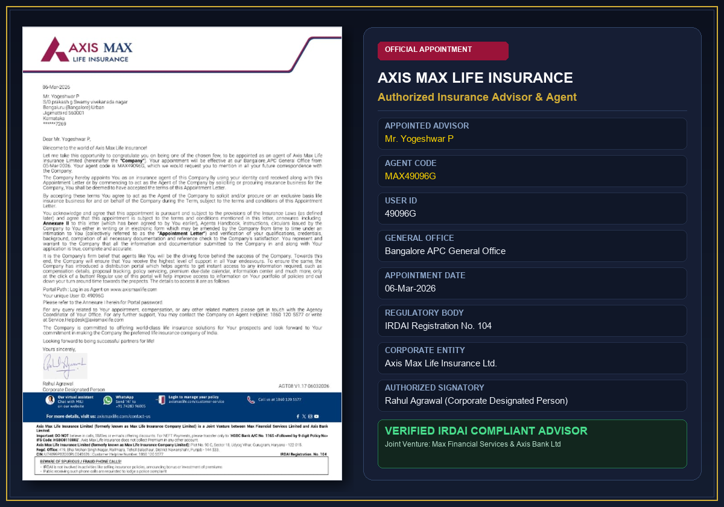Click 'Dear Mr. Yogeshwar P,' salutation
The image size is (724, 507).
coord(67,139)
